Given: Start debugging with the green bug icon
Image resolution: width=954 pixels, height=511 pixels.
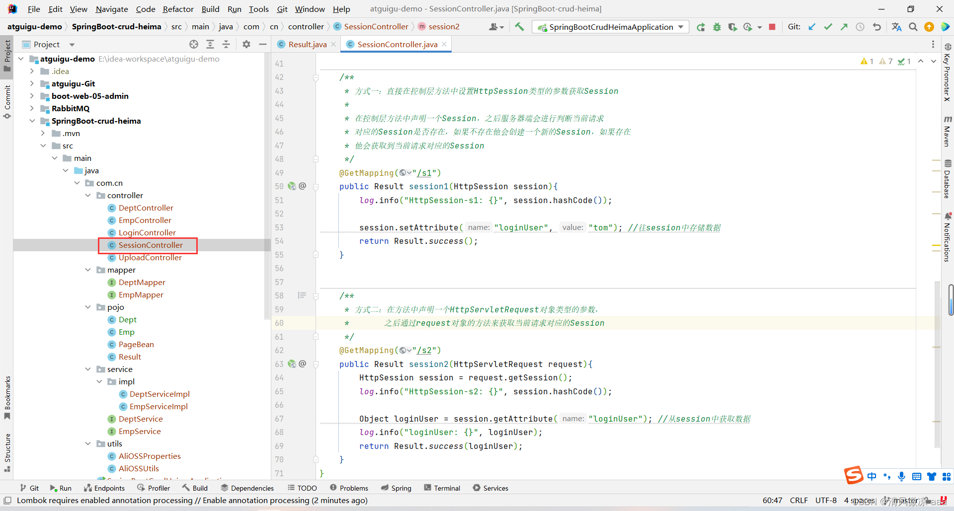Looking at the screenshot, I should [716, 27].
